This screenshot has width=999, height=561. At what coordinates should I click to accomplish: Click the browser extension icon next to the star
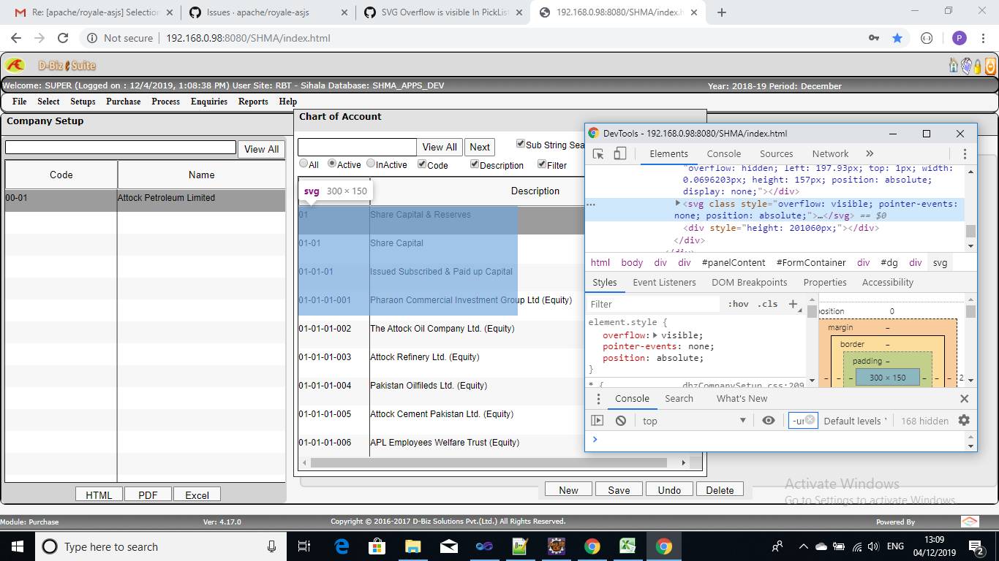(x=927, y=38)
